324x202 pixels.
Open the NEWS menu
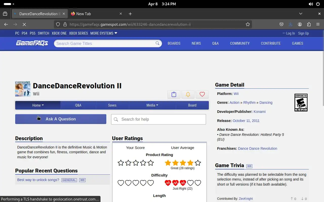(196, 43)
